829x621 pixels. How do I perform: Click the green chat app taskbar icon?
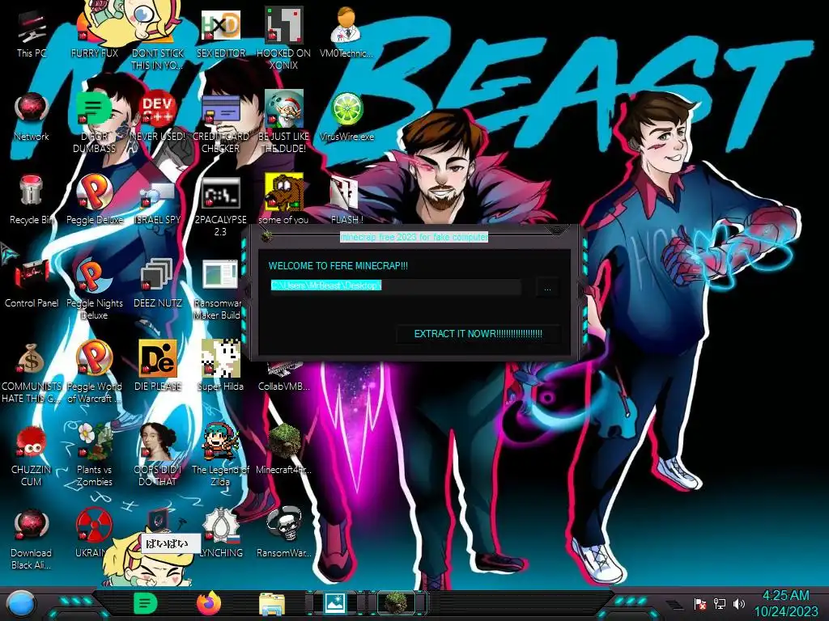pos(146,603)
